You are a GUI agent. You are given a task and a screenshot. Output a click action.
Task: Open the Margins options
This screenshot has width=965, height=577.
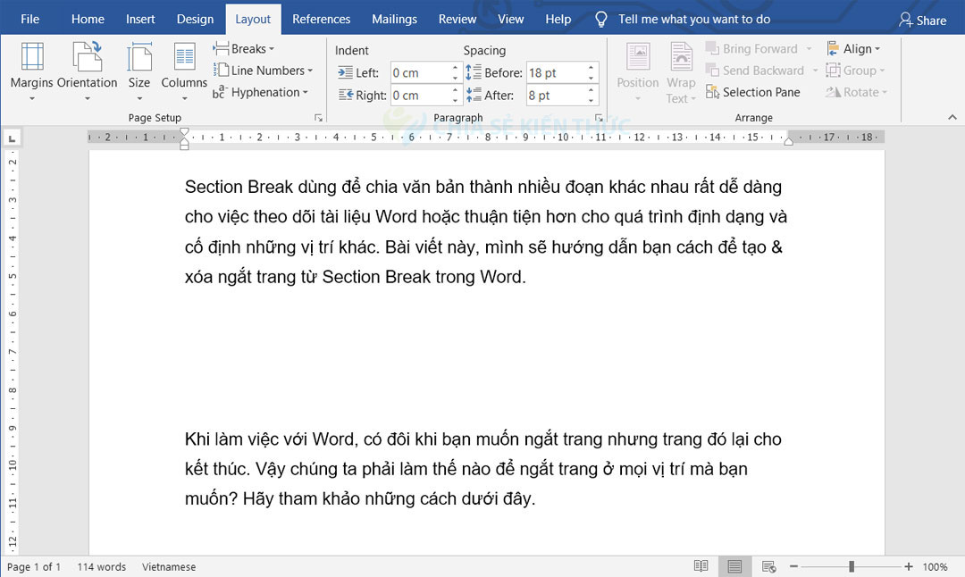point(31,71)
